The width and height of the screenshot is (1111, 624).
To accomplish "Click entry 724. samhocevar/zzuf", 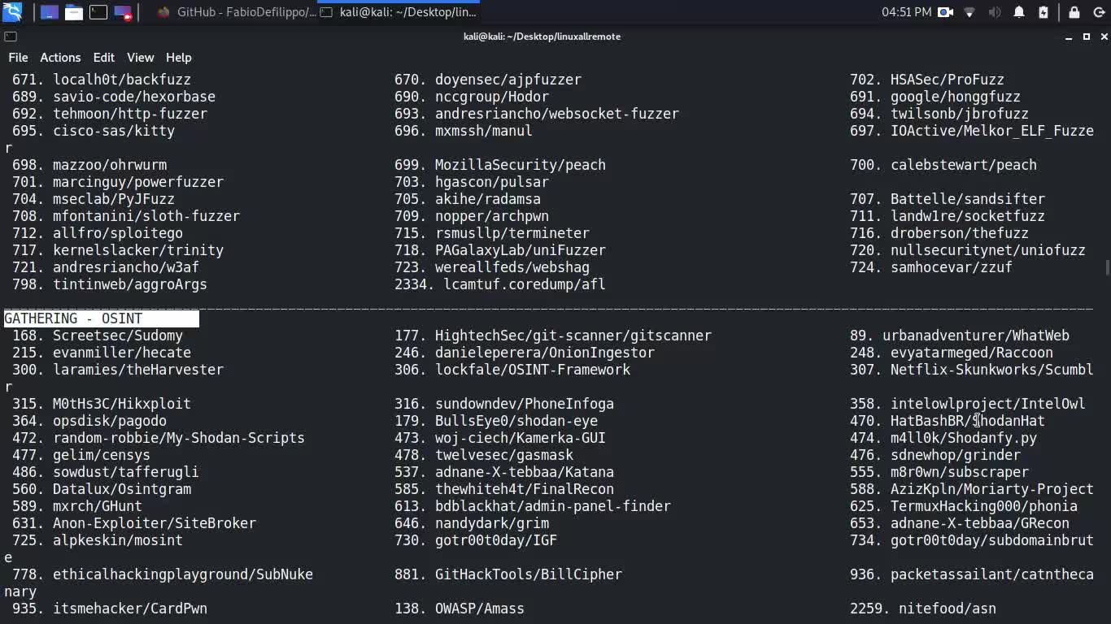I will coord(931,267).
